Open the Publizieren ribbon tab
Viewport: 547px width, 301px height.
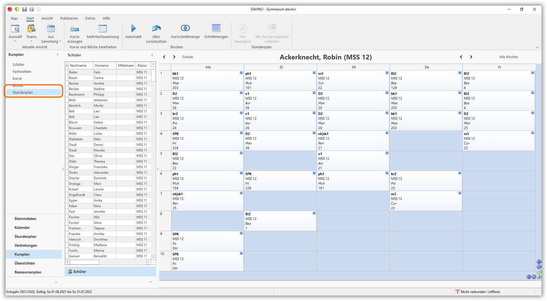(x=69, y=18)
